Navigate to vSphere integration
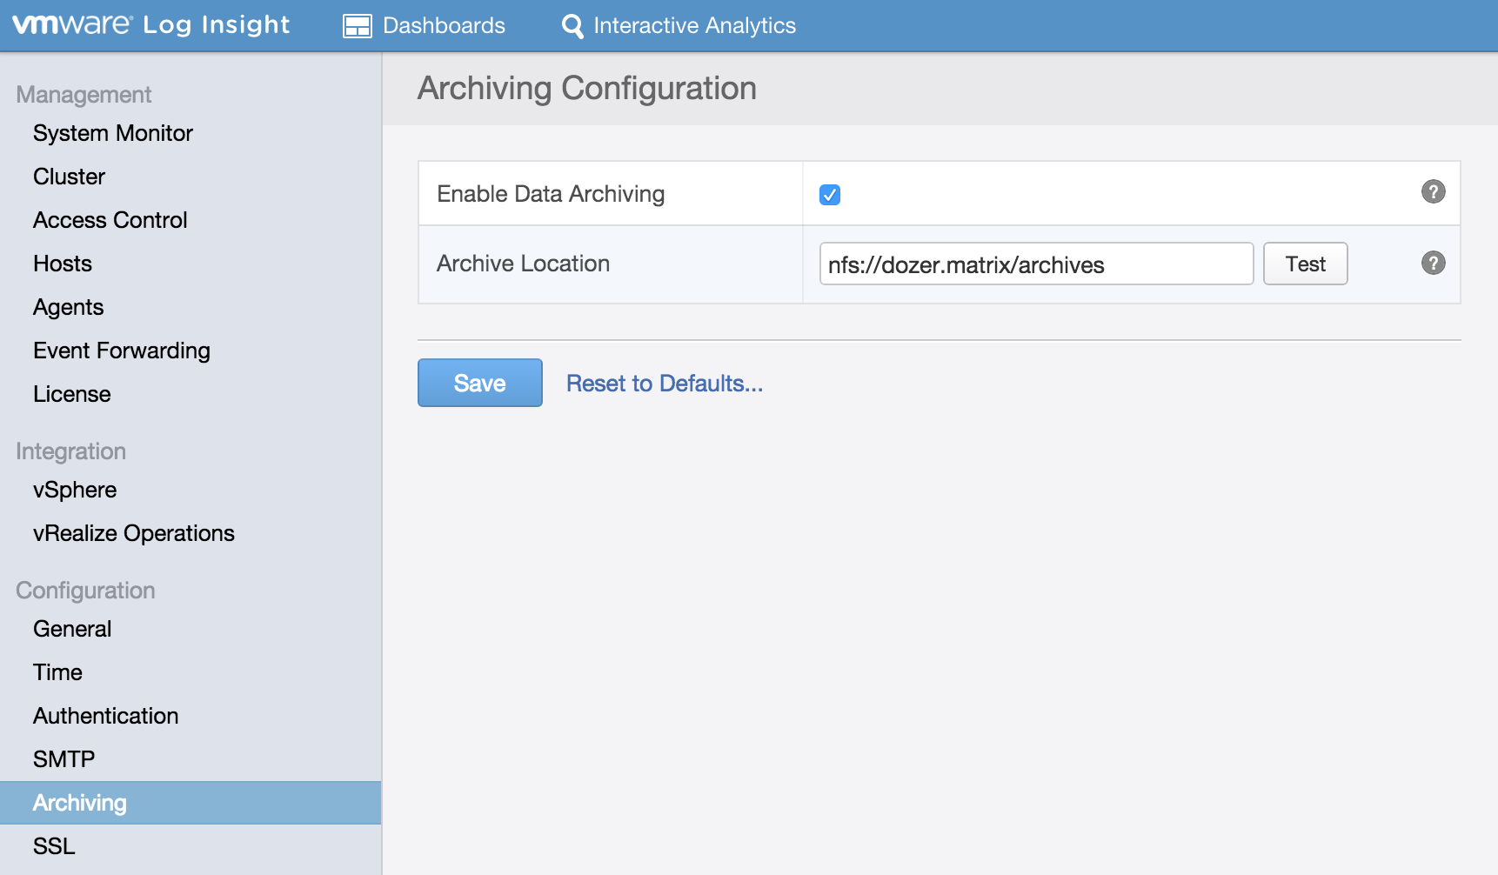The height and width of the screenshot is (875, 1498). tap(75, 490)
